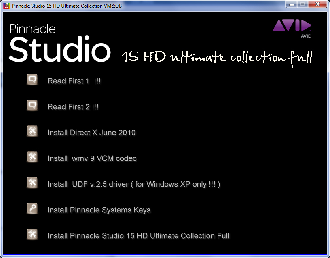Launch 'Install UDF v.2.5 driver' for Windows XP
This screenshot has height=258, width=330.
(x=134, y=184)
